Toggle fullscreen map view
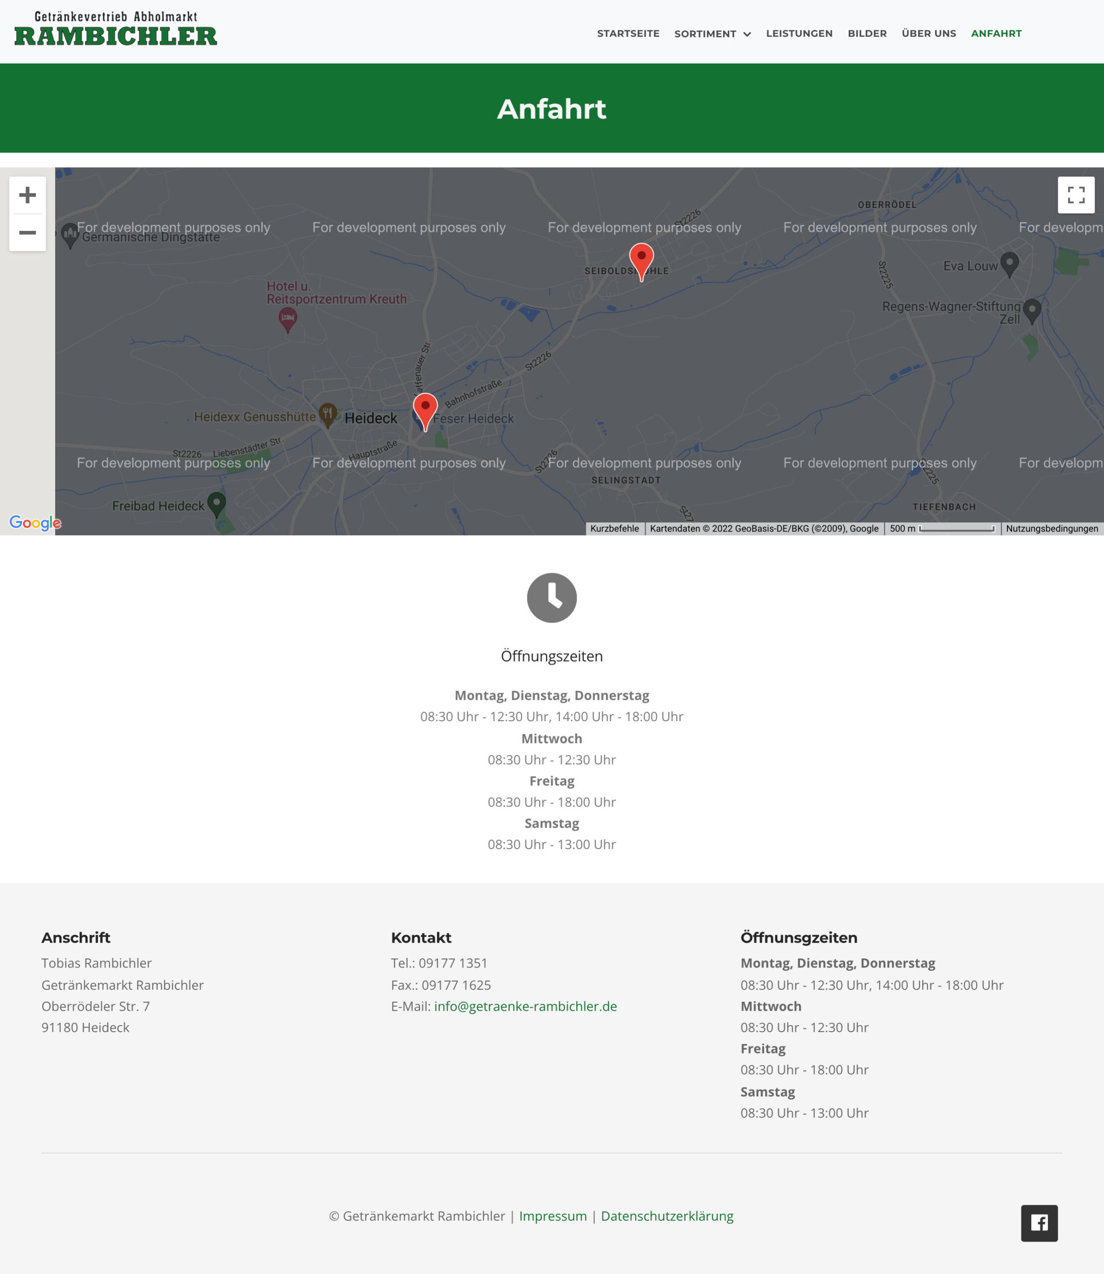Image resolution: width=1104 pixels, height=1274 pixels. [1076, 195]
